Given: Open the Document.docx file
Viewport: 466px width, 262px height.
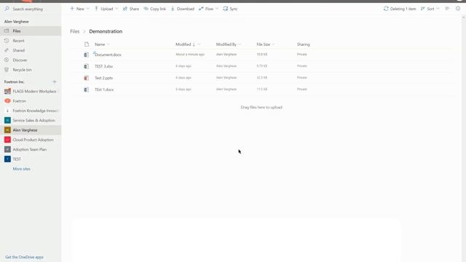Looking at the screenshot, I should click(108, 55).
